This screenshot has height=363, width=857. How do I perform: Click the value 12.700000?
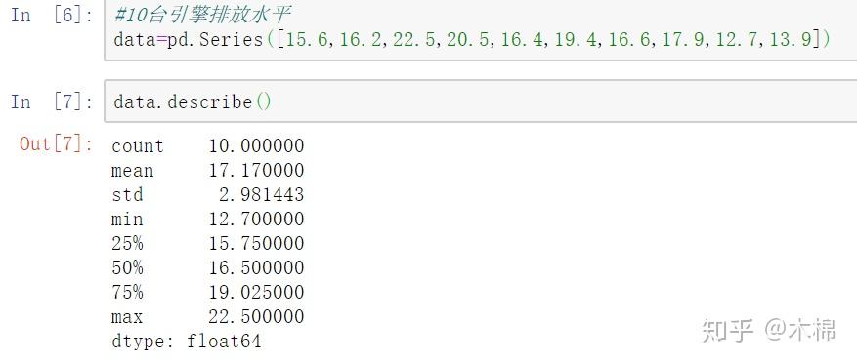coord(256,220)
